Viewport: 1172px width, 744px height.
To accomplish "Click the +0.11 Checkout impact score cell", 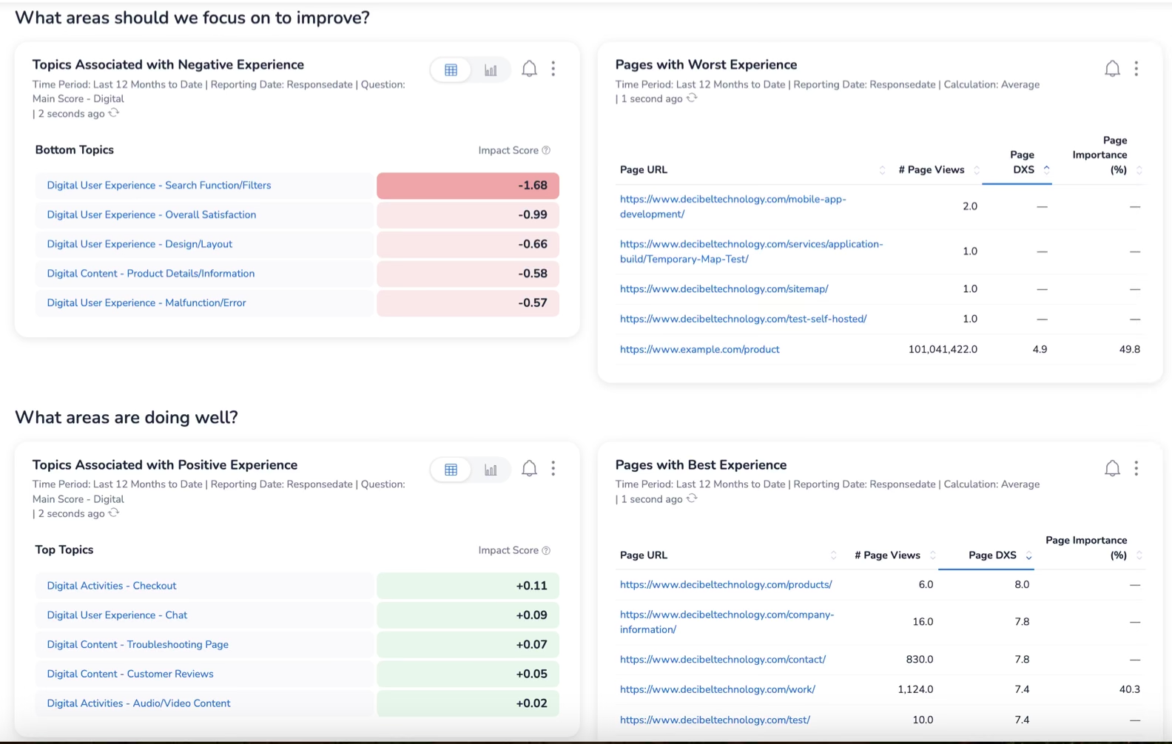I will (468, 586).
